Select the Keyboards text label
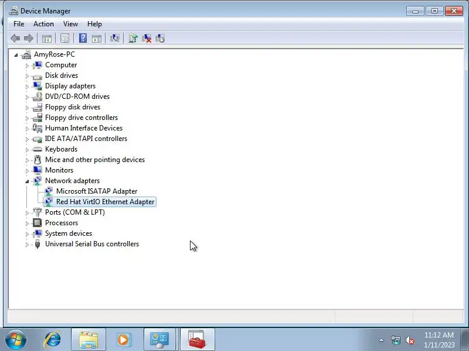469x351 pixels. click(61, 149)
